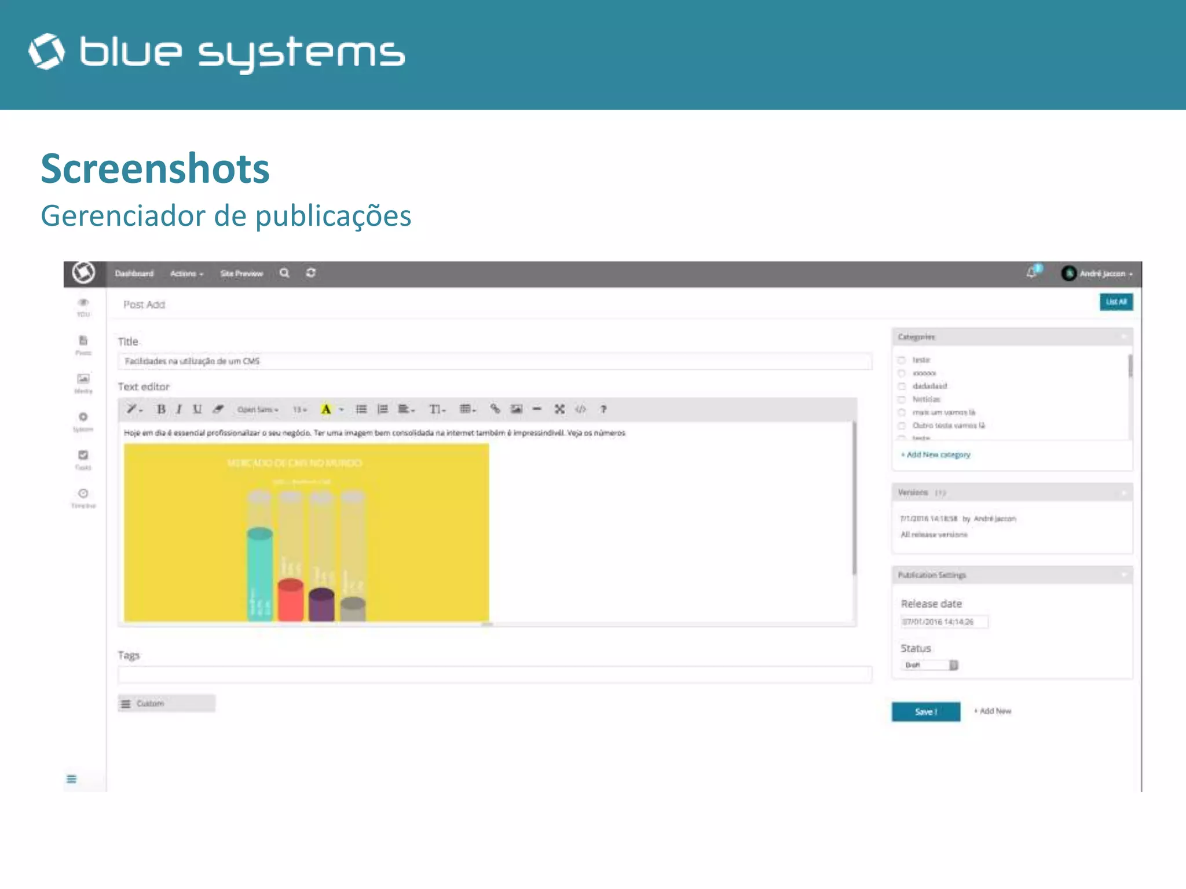Tick the 'Outro teste vamos lá' category
The image size is (1186, 889).
[902, 425]
